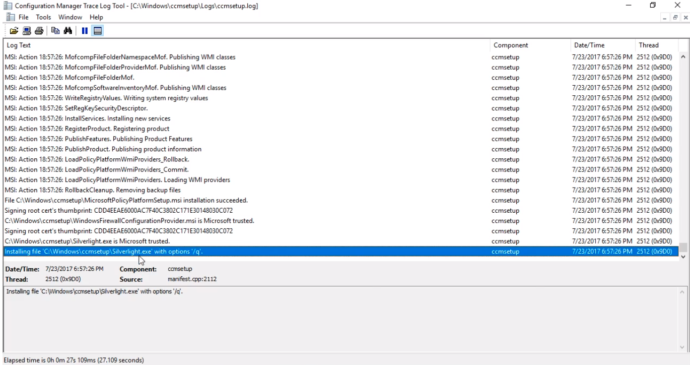This screenshot has width=690, height=365.
Task: Select the WriteRegistryValues log row
Action: (x=341, y=98)
